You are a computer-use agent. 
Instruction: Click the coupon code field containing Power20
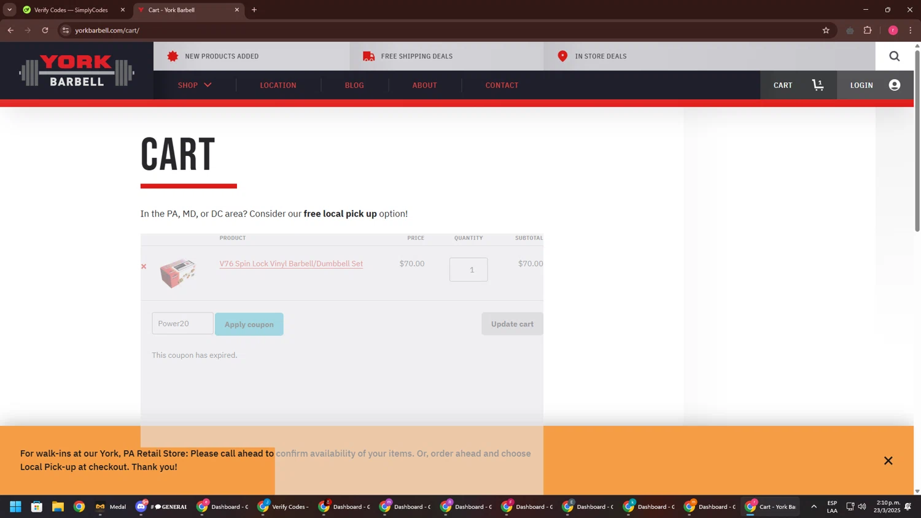click(182, 323)
